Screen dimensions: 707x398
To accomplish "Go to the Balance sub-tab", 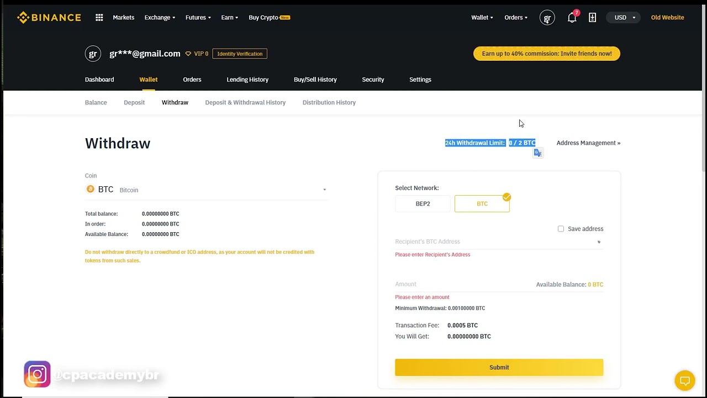I will click(x=96, y=102).
